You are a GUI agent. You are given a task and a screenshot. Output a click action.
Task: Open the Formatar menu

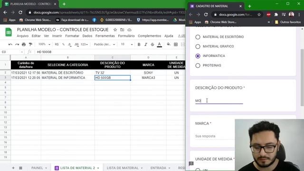click(x=72, y=36)
